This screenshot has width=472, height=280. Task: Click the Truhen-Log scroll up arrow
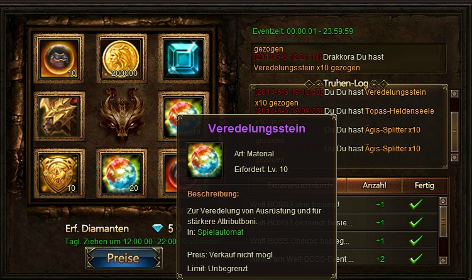pyautogui.click(x=454, y=94)
